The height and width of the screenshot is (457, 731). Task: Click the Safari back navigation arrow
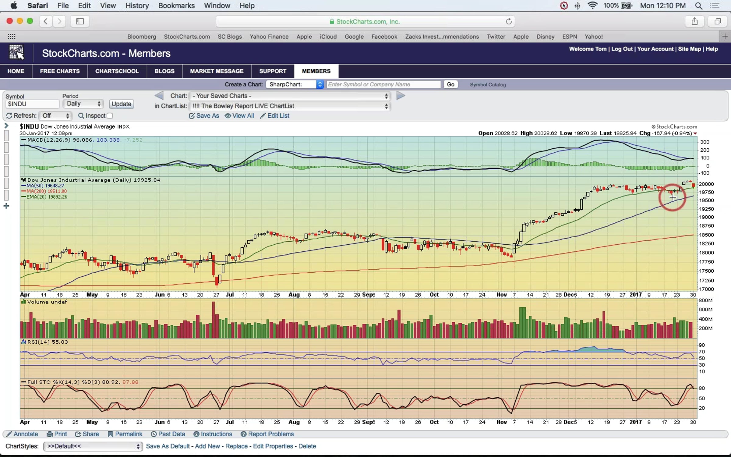46,21
